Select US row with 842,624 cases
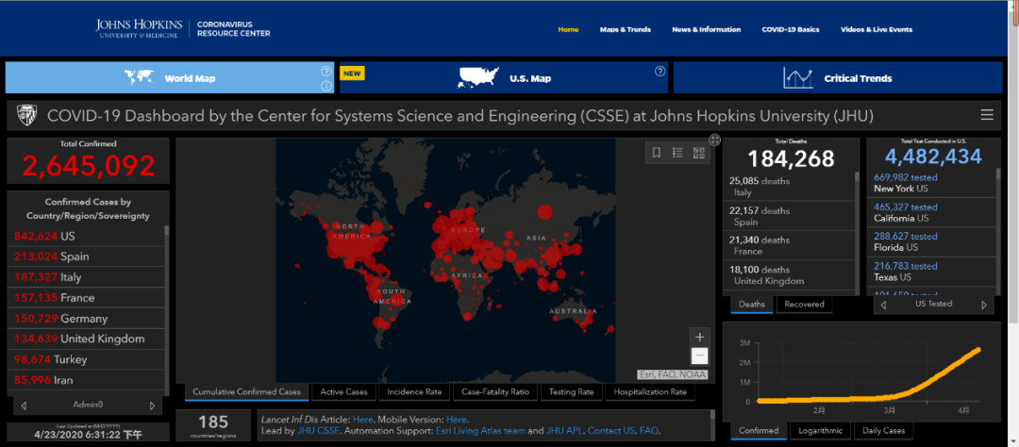 point(85,237)
